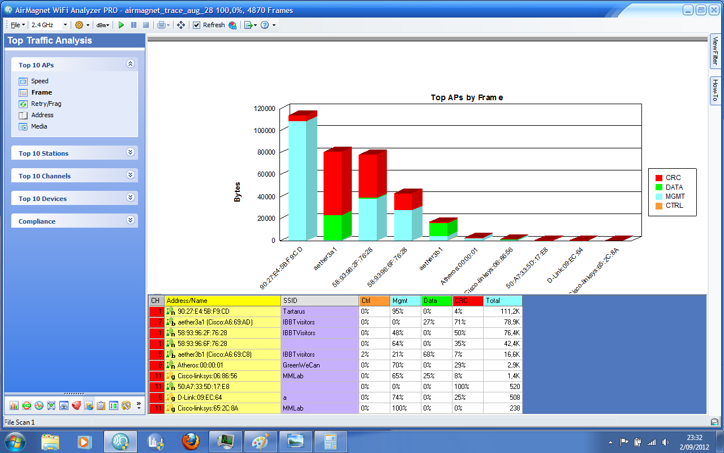Open the File menu dropdown
This screenshot has height=453, width=724.
coord(18,25)
